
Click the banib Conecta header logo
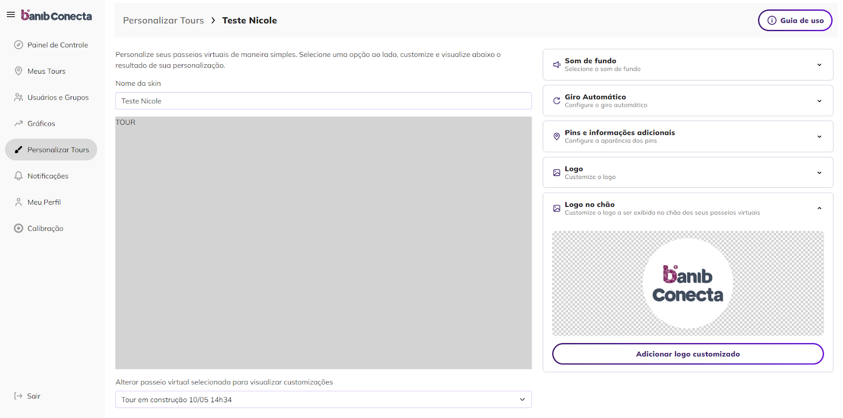[x=56, y=15]
